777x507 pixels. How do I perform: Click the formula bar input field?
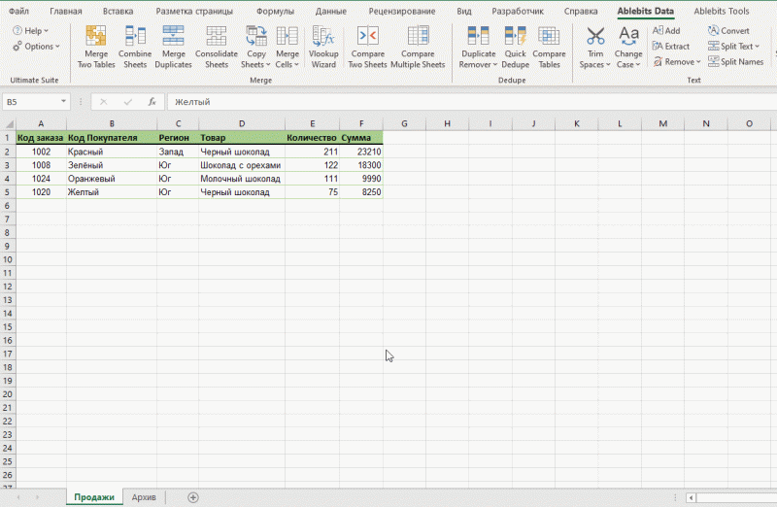[x=466, y=102]
